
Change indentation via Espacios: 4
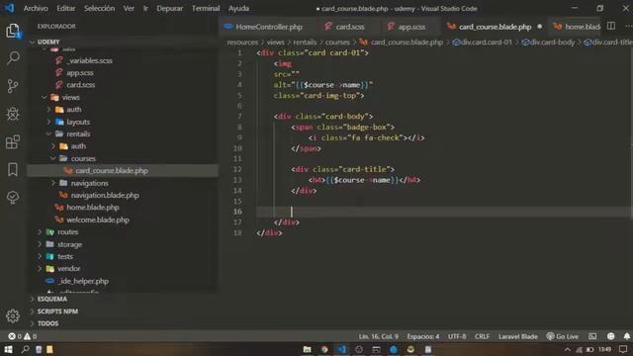[423, 336]
